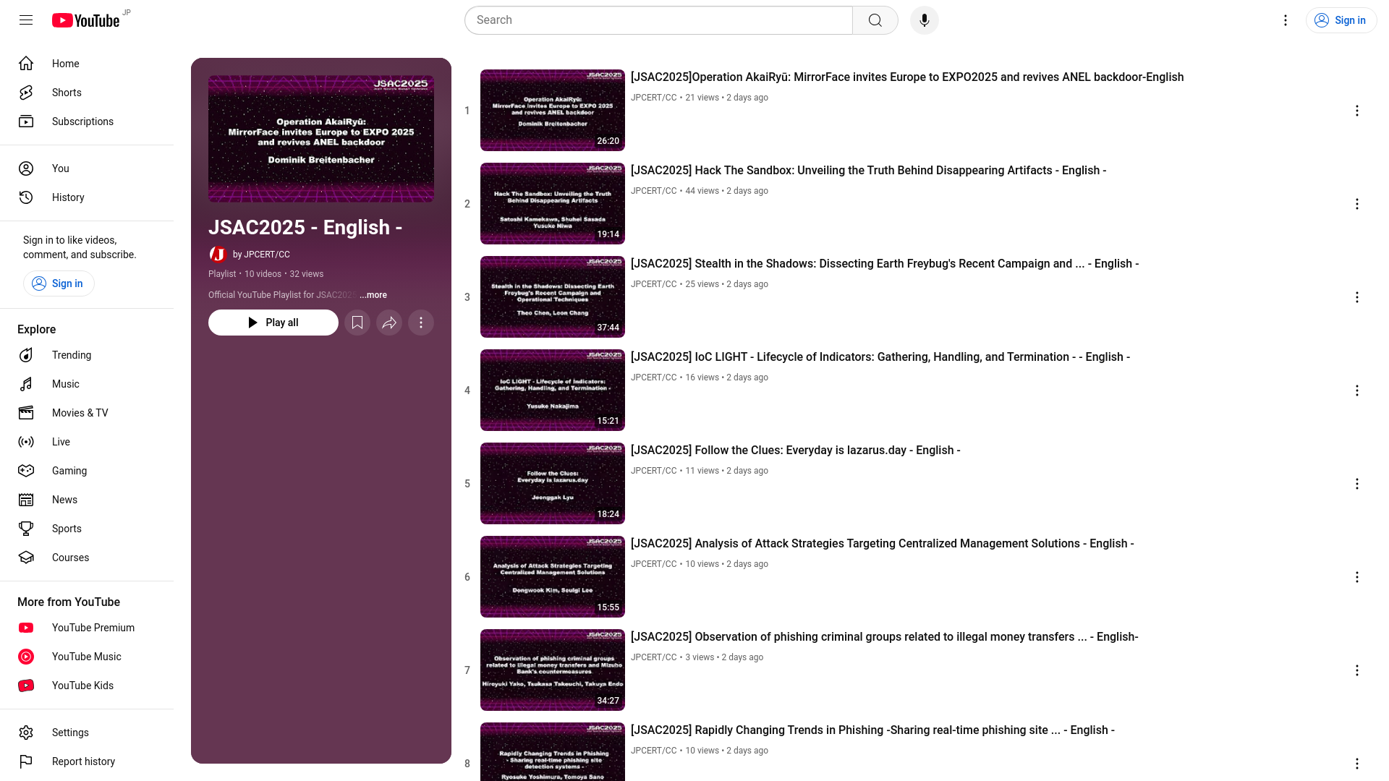Open Subscriptions in the sidebar
This screenshot has height=781, width=1389.
82,121
